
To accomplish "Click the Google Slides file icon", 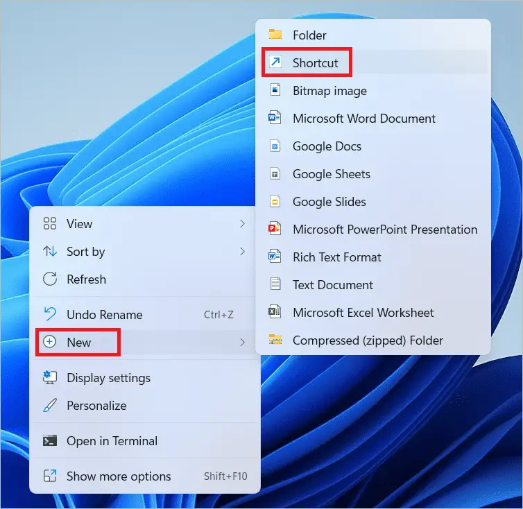I will pos(275,201).
